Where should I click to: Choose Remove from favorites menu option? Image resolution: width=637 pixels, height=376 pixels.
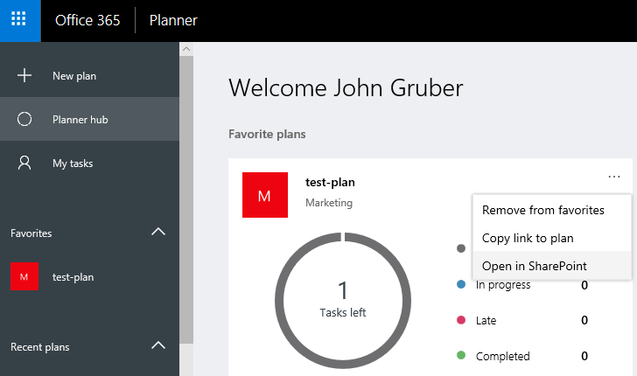551,210
